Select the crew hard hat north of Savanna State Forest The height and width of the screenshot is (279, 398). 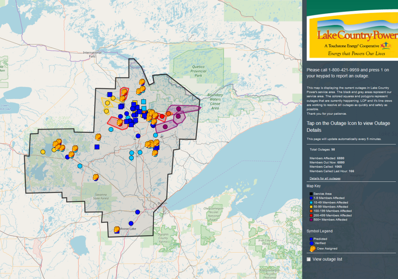coord(96,177)
